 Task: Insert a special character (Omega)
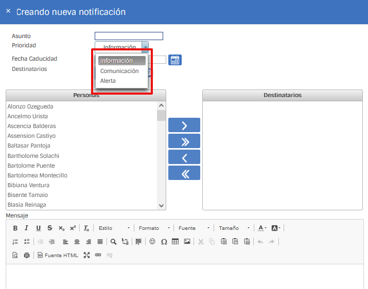[x=164, y=242]
